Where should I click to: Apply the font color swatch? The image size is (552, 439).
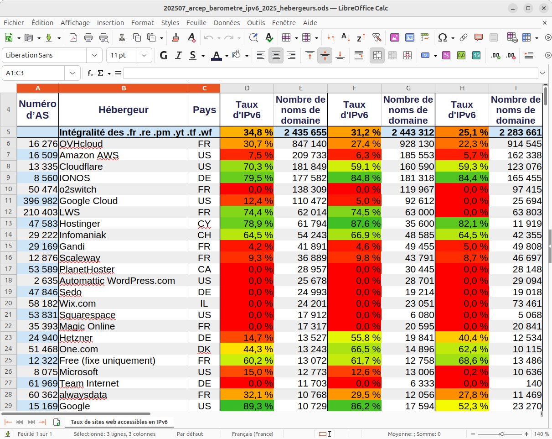coord(217,56)
